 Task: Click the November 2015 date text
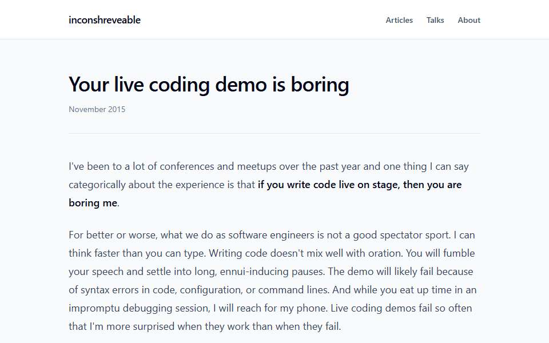point(97,109)
